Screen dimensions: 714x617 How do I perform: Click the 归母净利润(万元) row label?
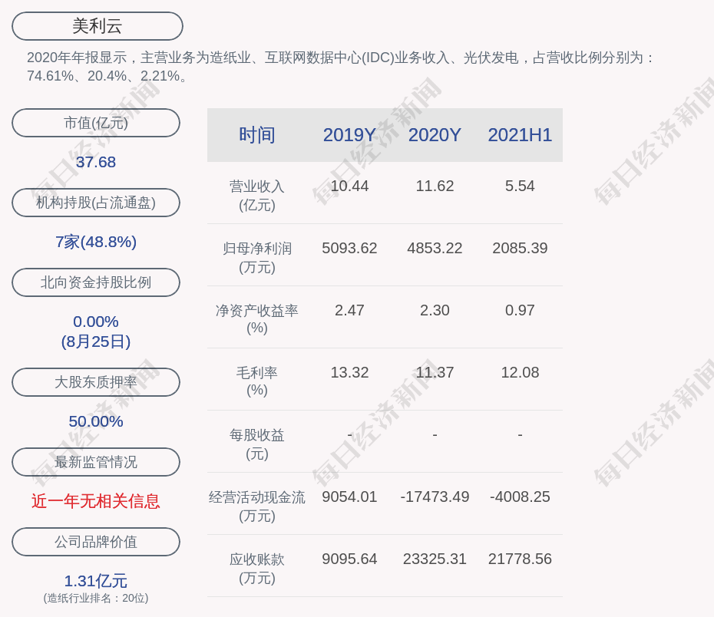point(257,258)
